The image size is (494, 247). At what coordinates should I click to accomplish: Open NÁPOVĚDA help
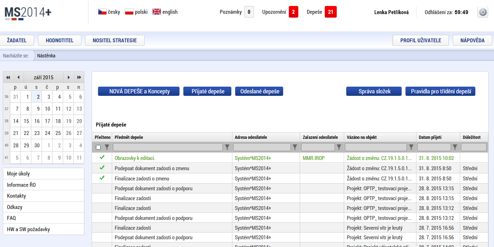coord(472,41)
